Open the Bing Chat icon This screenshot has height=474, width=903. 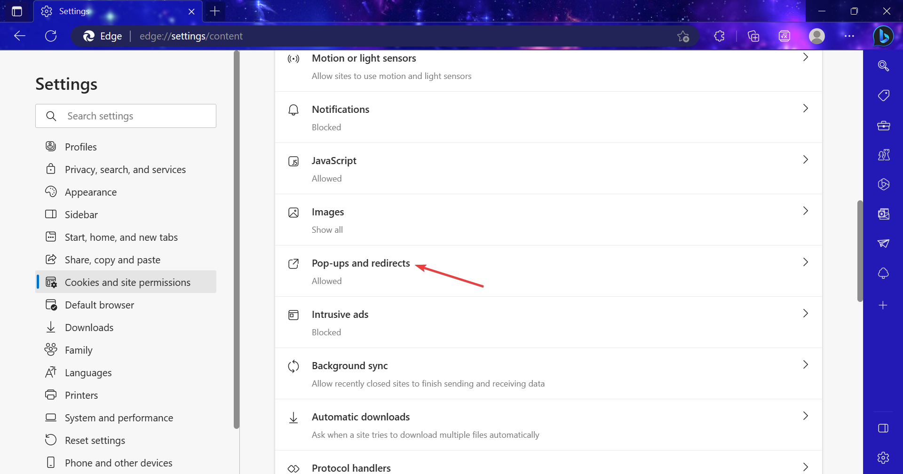coord(883,36)
